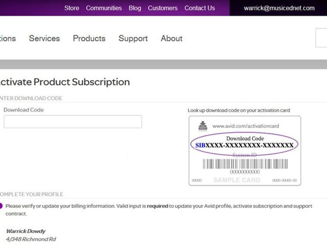This screenshot has height=245, width=327.
Task: Click the 'Download Code' field label
Action: coord(24,110)
